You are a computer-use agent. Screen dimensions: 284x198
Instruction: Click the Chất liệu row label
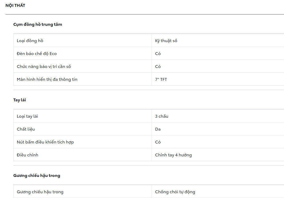click(x=26, y=129)
